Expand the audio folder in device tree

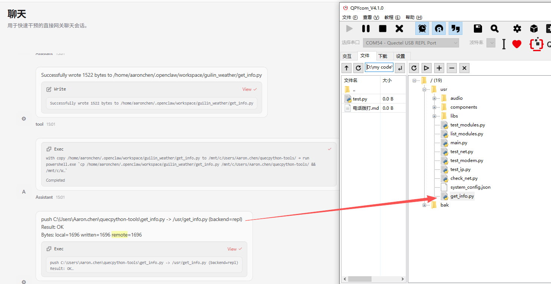[x=434, y=98]
